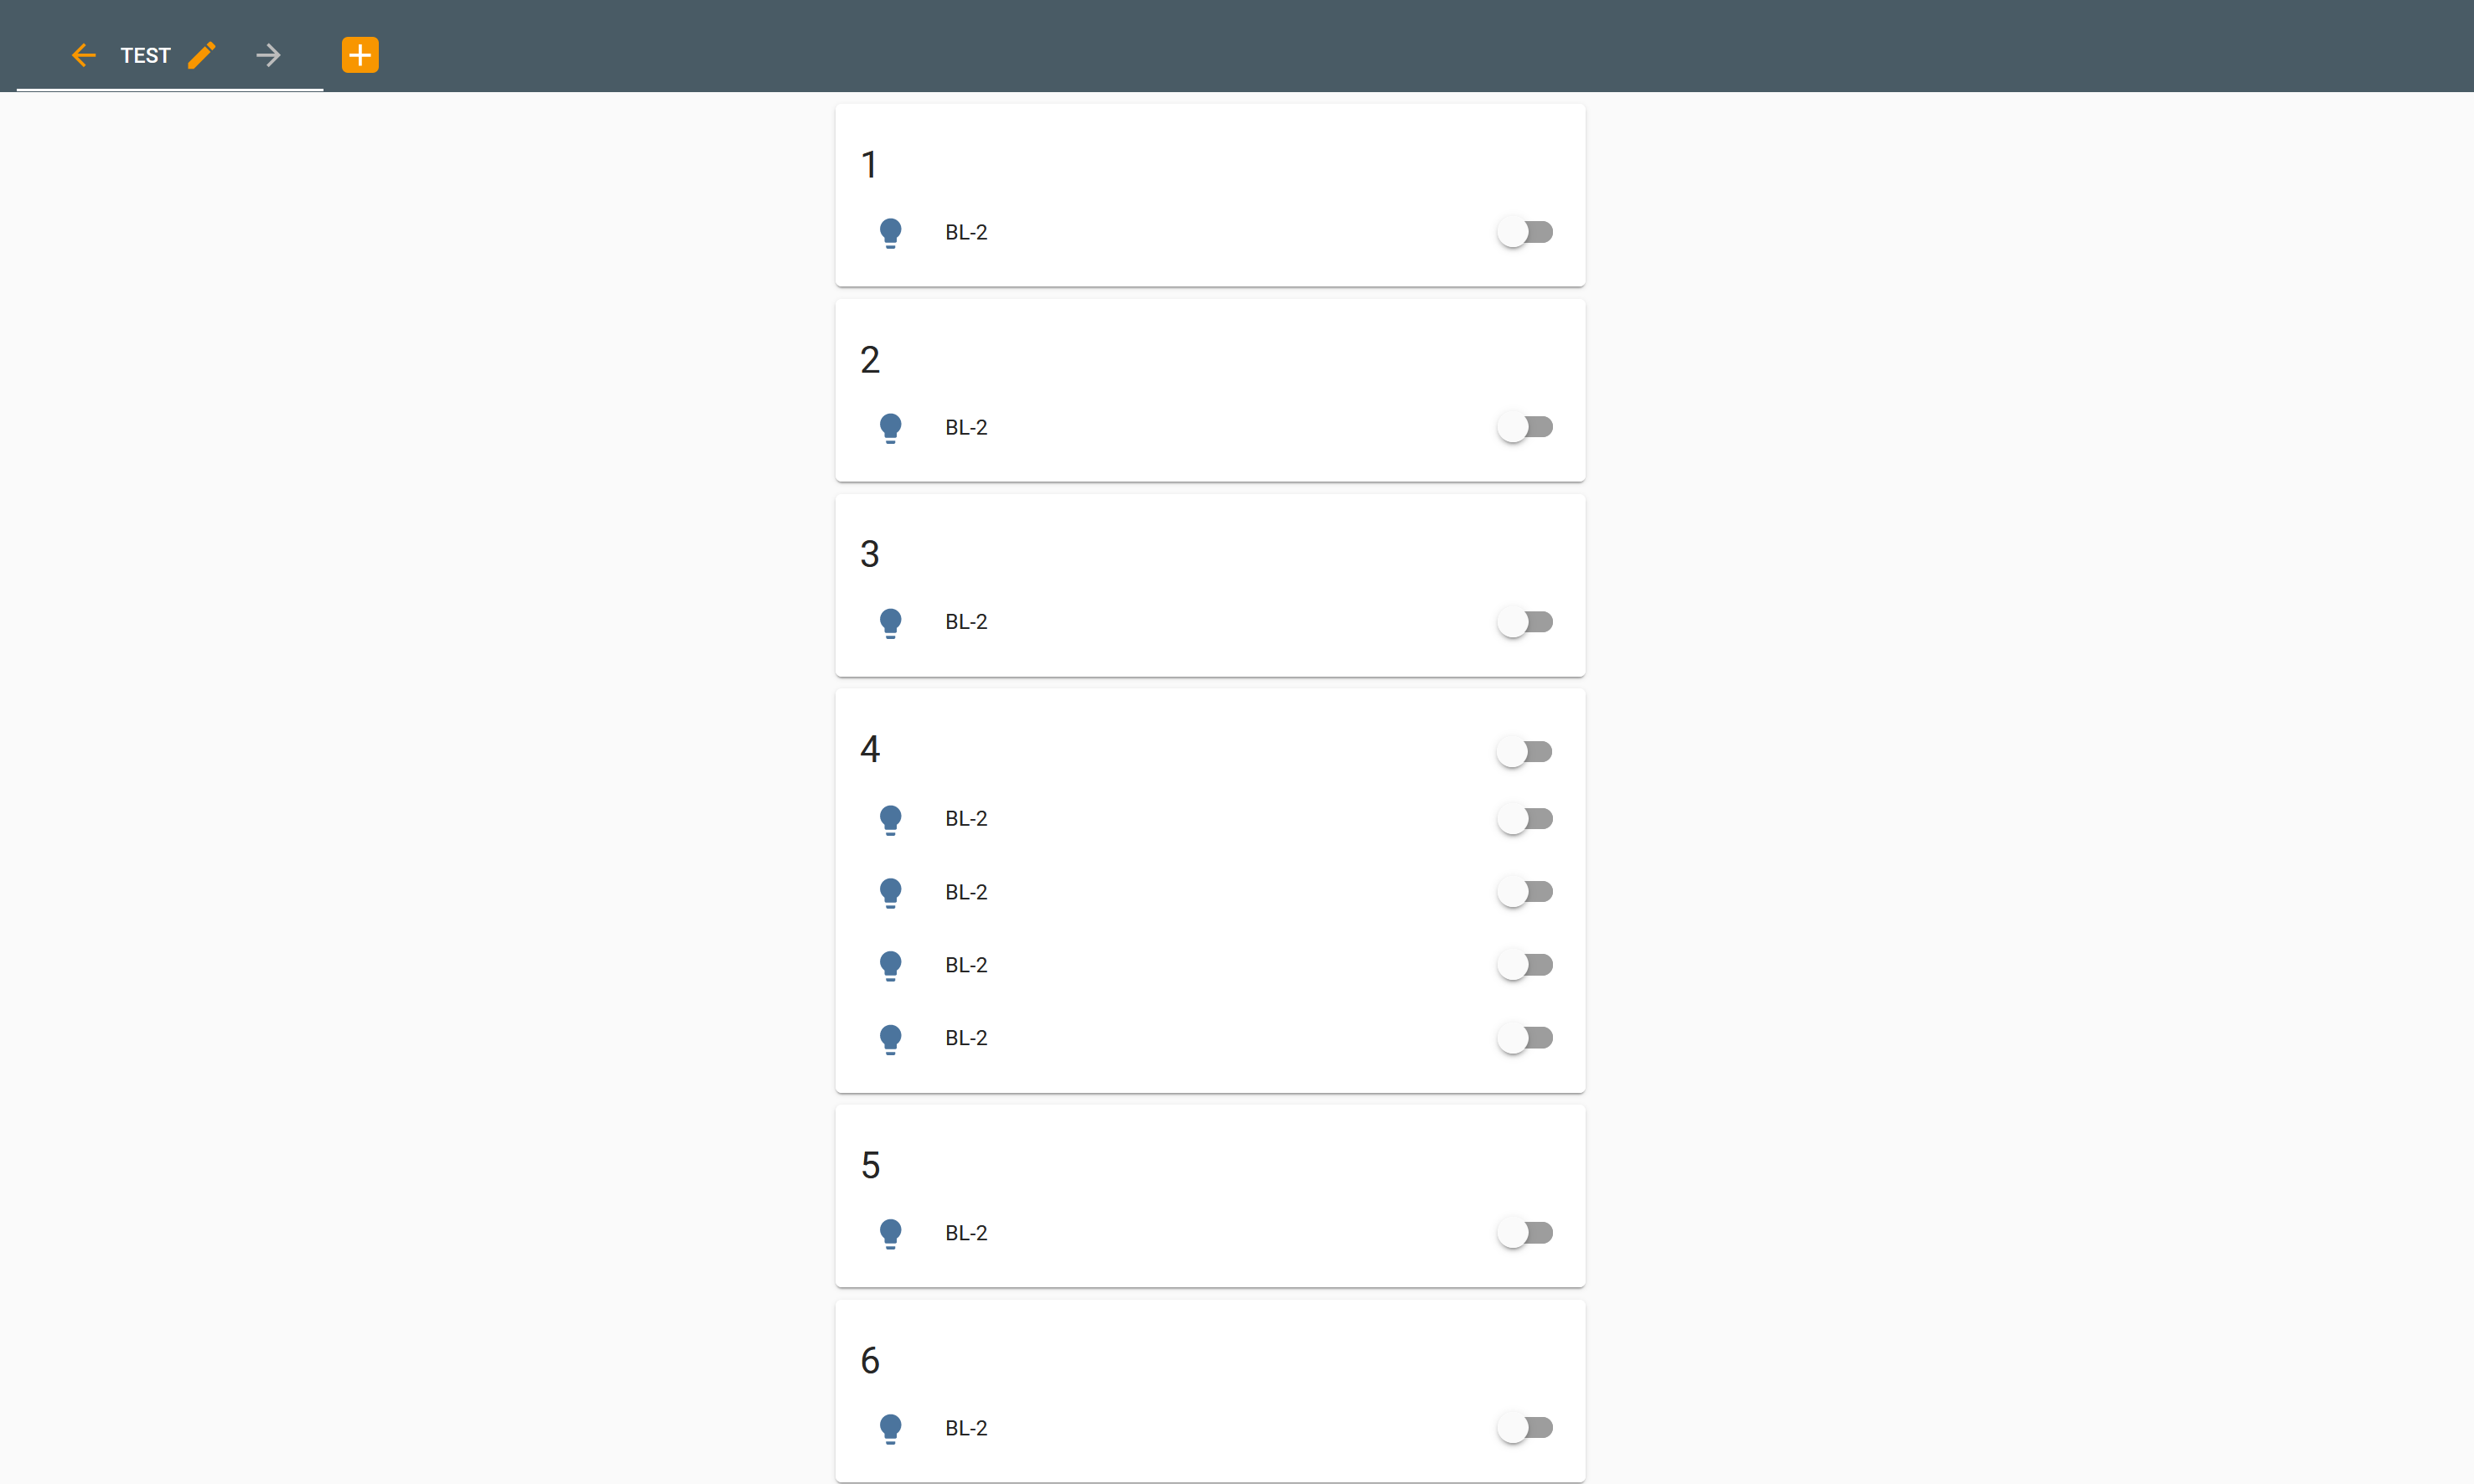This screenshot has width=2474, height=1484.
Task: Select the BL-2 label in room 2
Action: [965, 427]
